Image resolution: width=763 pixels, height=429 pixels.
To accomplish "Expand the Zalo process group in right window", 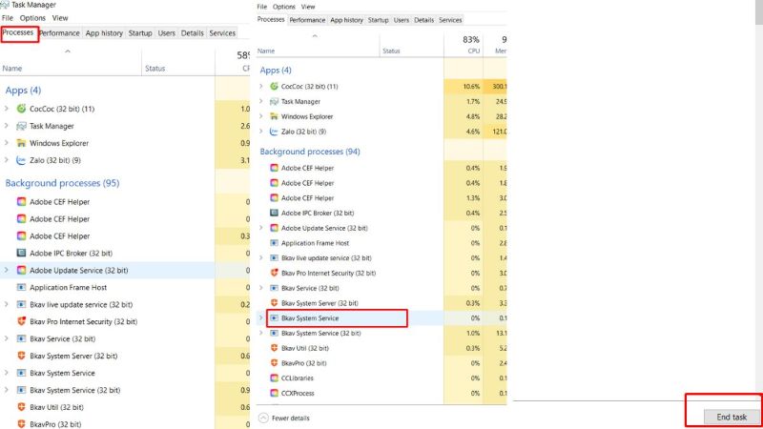I will 261,131.
